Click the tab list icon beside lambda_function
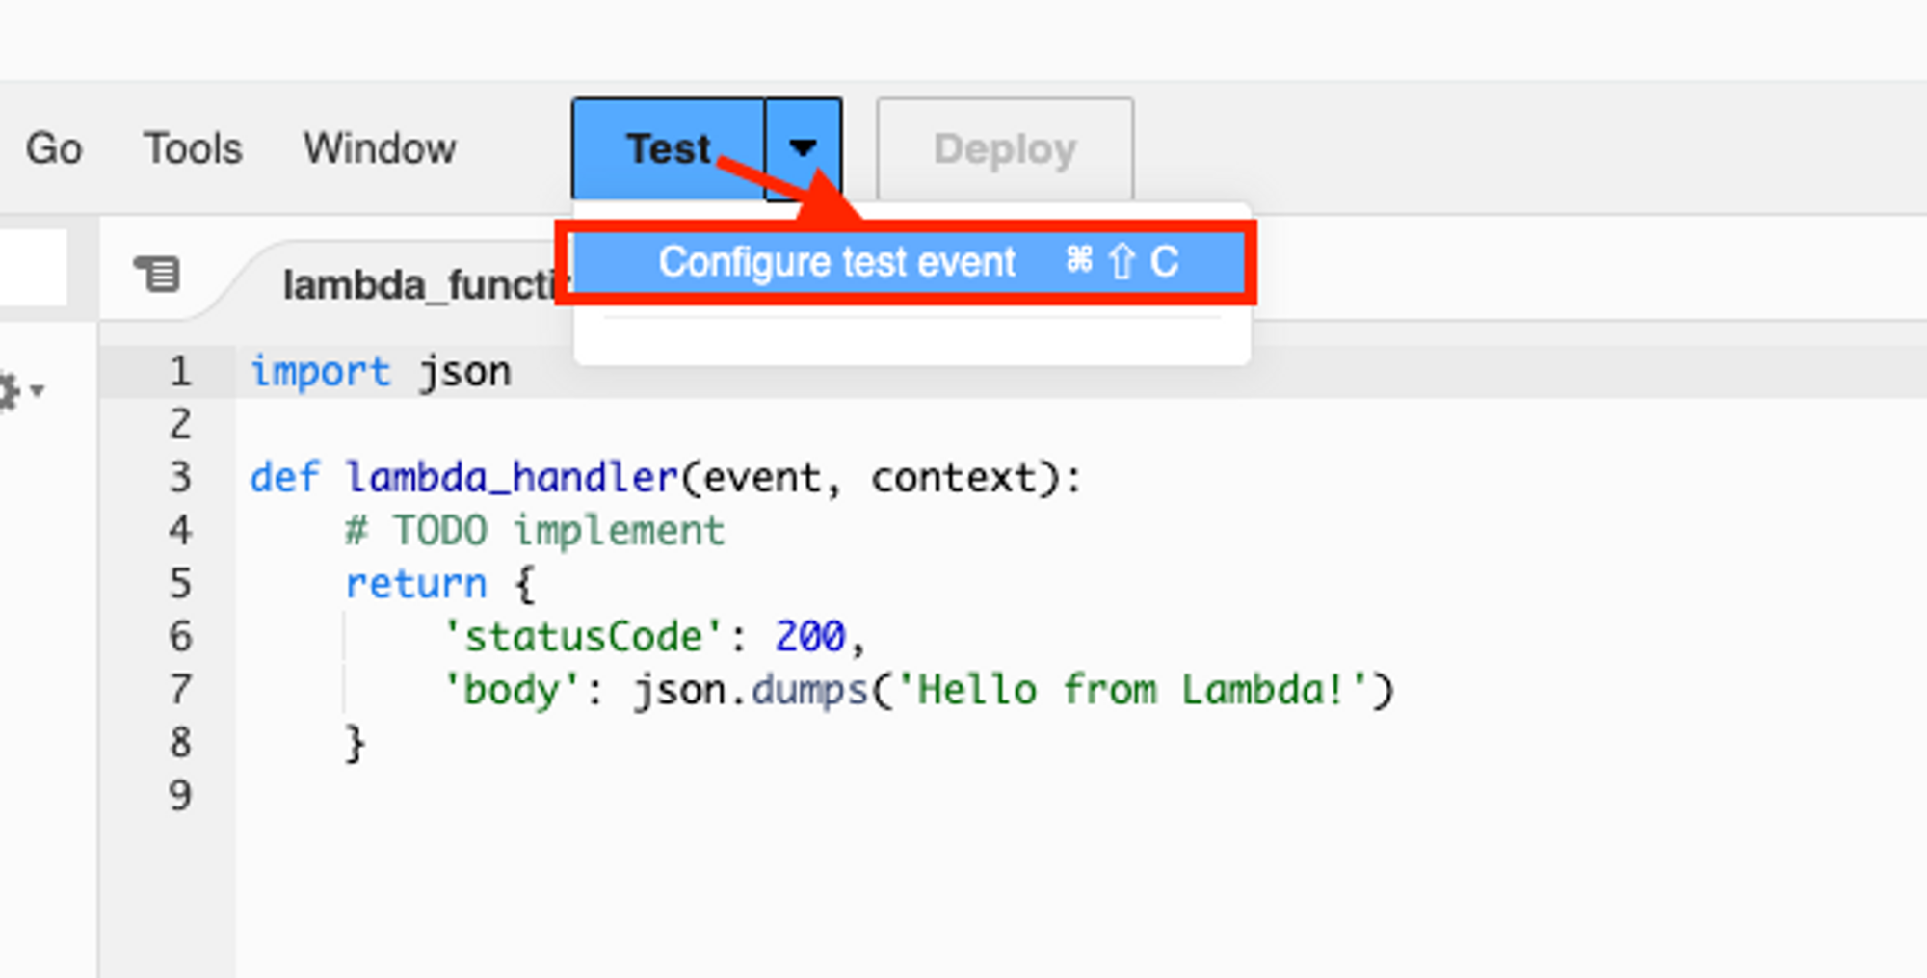 (157, 275)
